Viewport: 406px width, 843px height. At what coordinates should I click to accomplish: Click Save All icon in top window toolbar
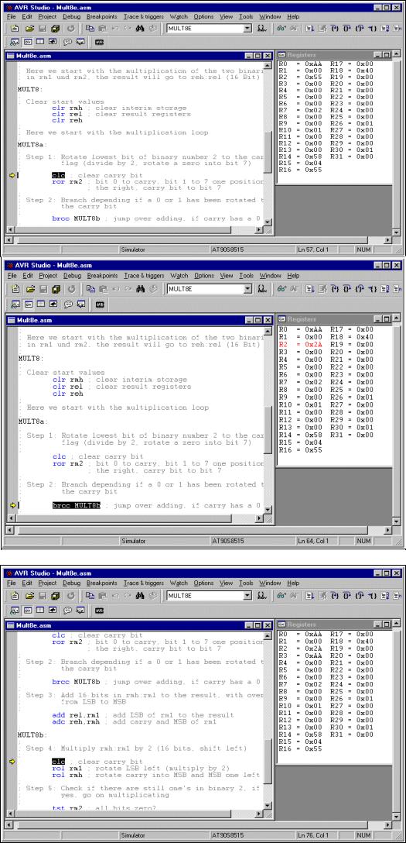click(x=55, y=29)
